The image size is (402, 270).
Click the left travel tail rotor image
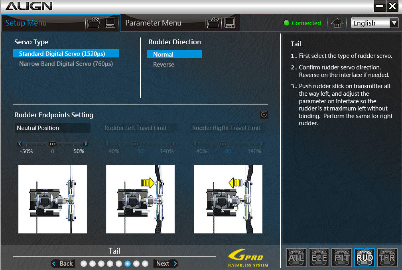140,199
